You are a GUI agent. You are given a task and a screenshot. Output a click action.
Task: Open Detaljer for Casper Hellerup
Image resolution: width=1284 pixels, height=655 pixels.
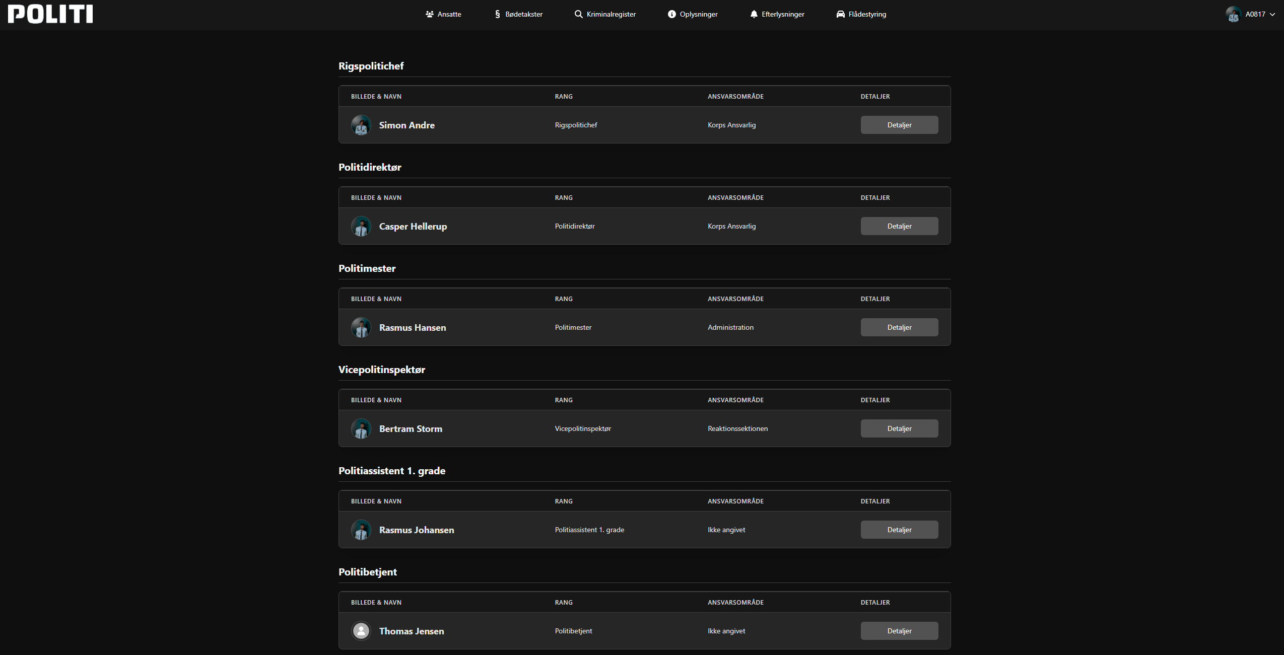click(x=899, y=226)
